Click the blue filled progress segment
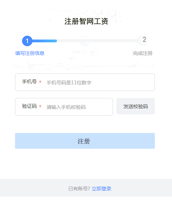The height and width of the screenshot is (218, 172). click(x=44, y=41)
